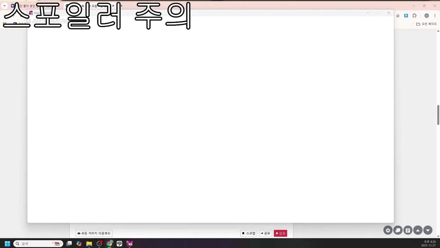Open Chrome extensions puzzle icon

pos(414,15)
